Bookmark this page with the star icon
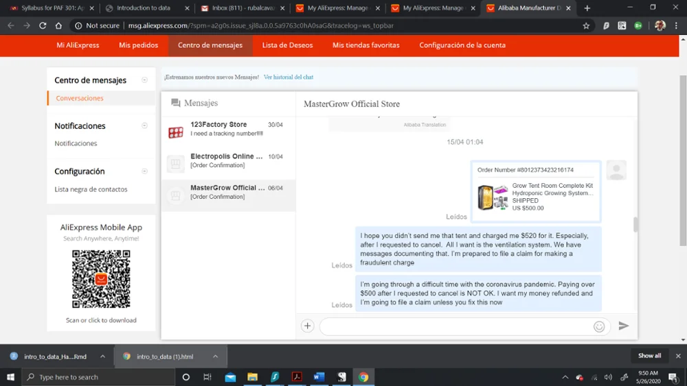 [586, 26]
